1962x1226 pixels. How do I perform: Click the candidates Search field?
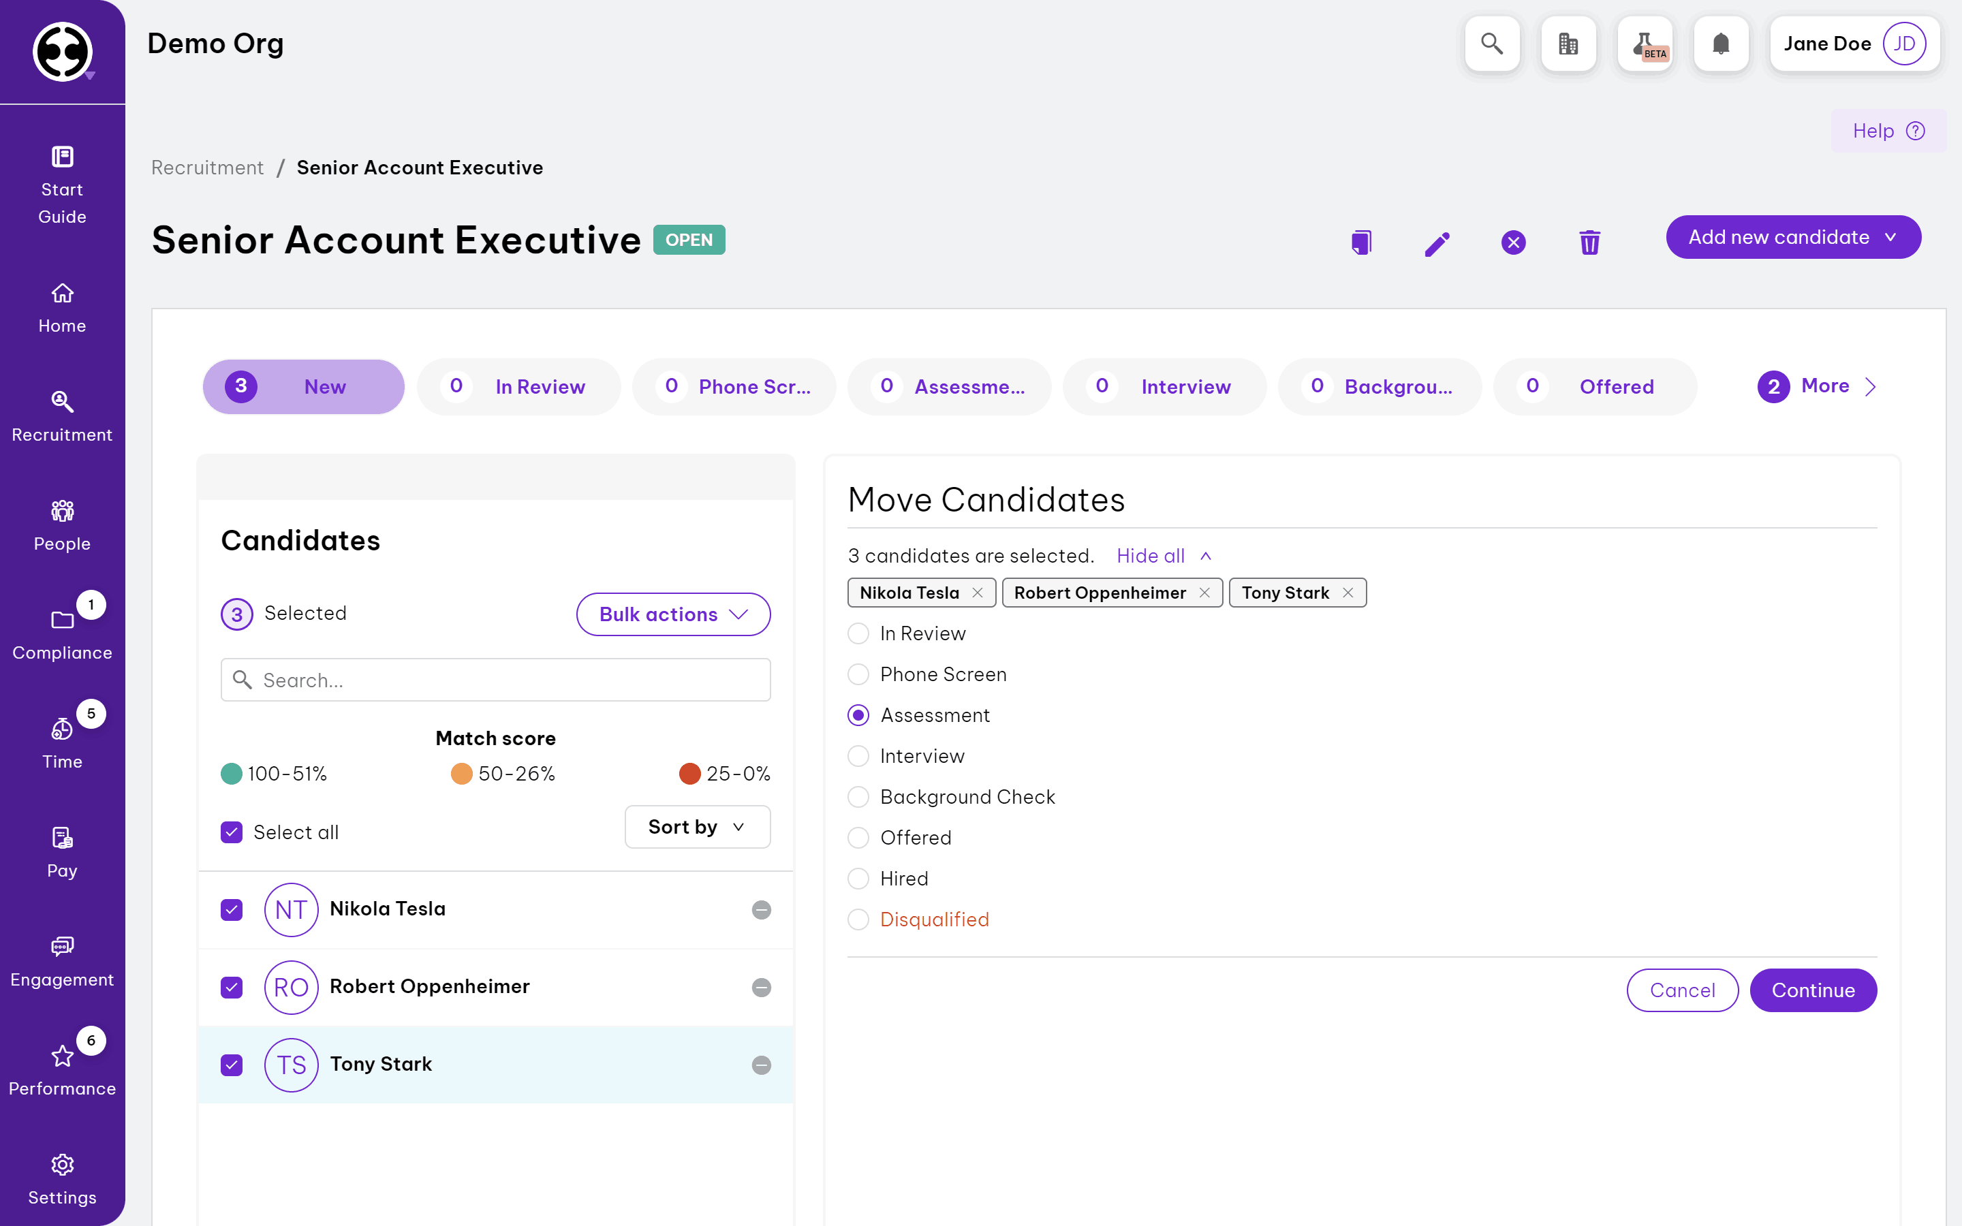[x=495, y=680]
